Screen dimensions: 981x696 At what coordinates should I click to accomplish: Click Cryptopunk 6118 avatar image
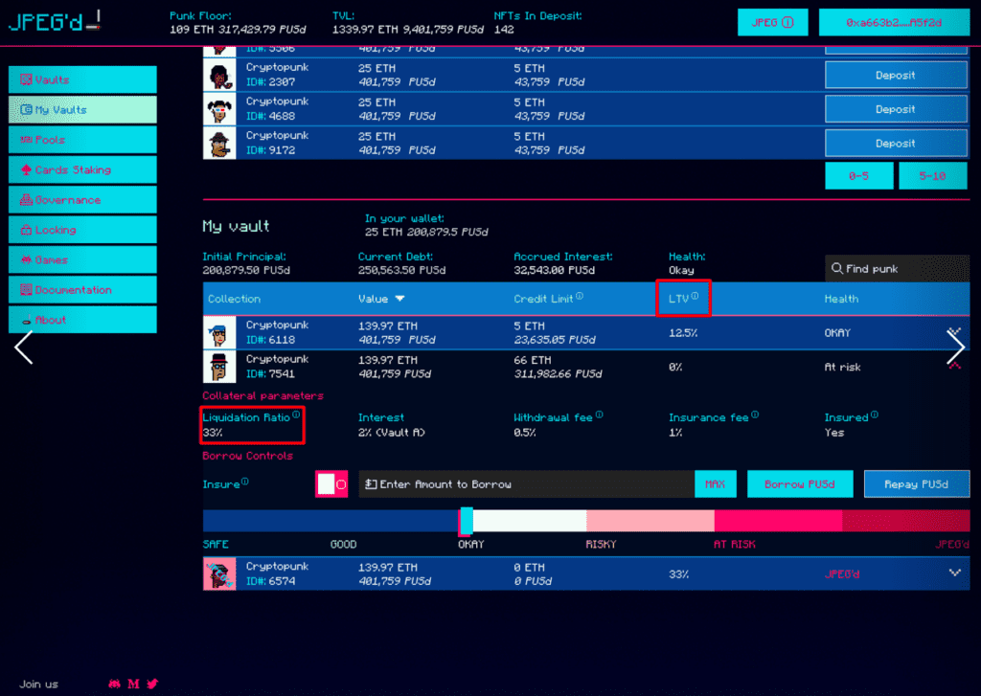219,332
